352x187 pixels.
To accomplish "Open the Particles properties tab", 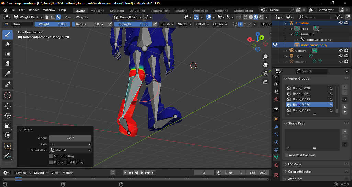I will (x=276, y=134).
